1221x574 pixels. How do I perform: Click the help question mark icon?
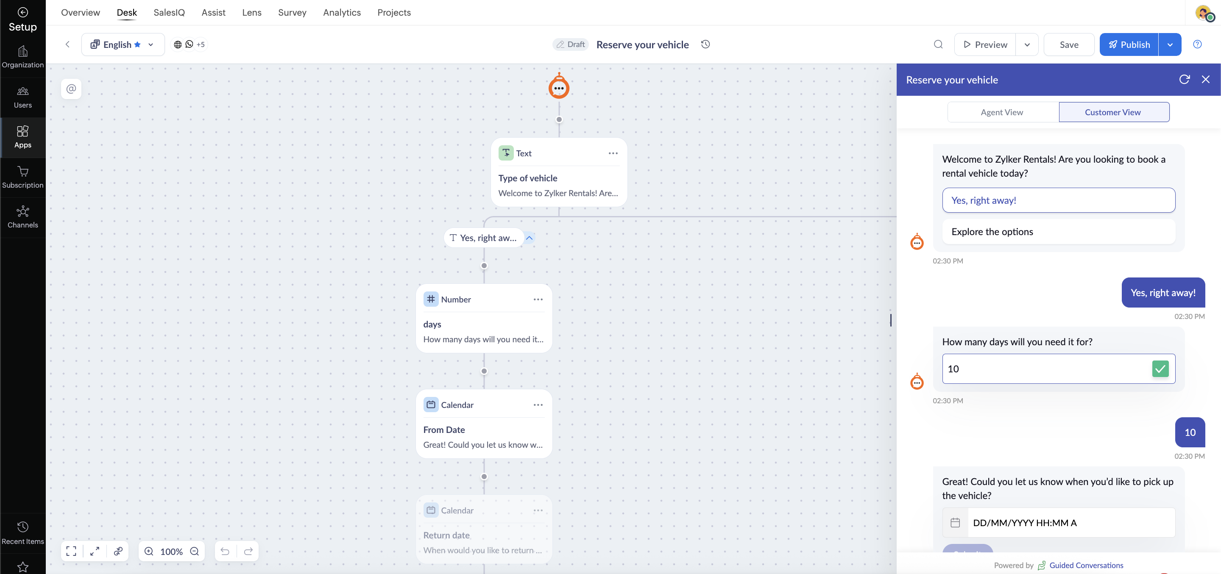tap(1197, 44)
